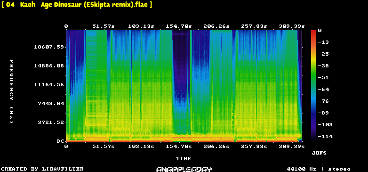368x172 pixels.
Task: Click the 18607.59 frequency axis label
Action: click(x=49, y=47)
